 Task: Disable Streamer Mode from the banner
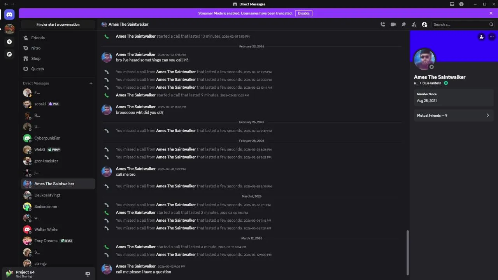303,13
